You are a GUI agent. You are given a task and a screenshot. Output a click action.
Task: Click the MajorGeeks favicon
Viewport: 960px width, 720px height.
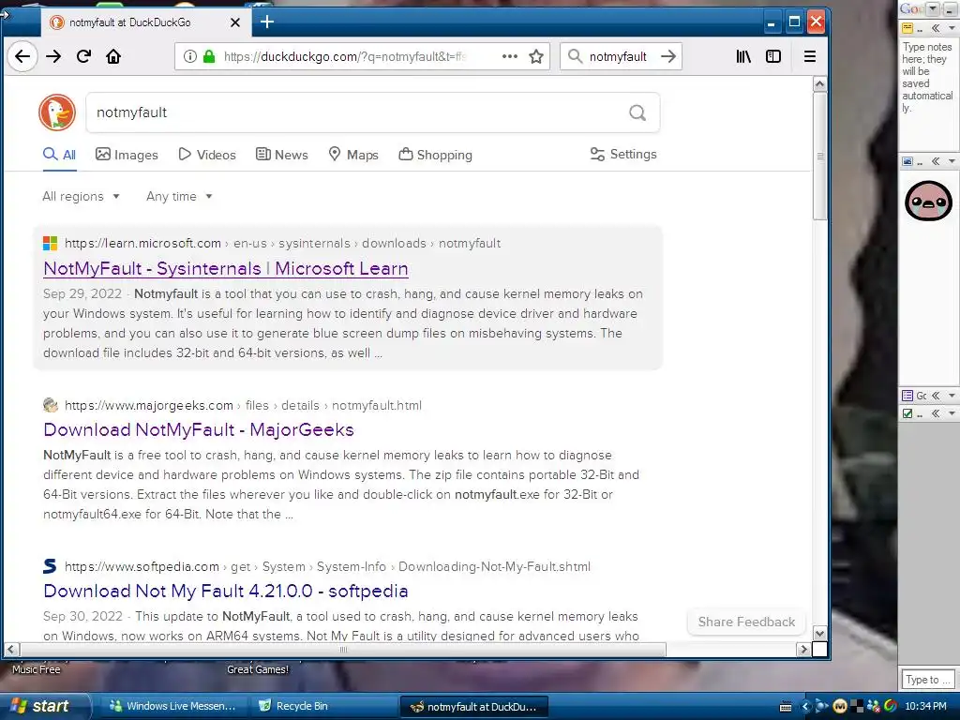pos(51,405)
